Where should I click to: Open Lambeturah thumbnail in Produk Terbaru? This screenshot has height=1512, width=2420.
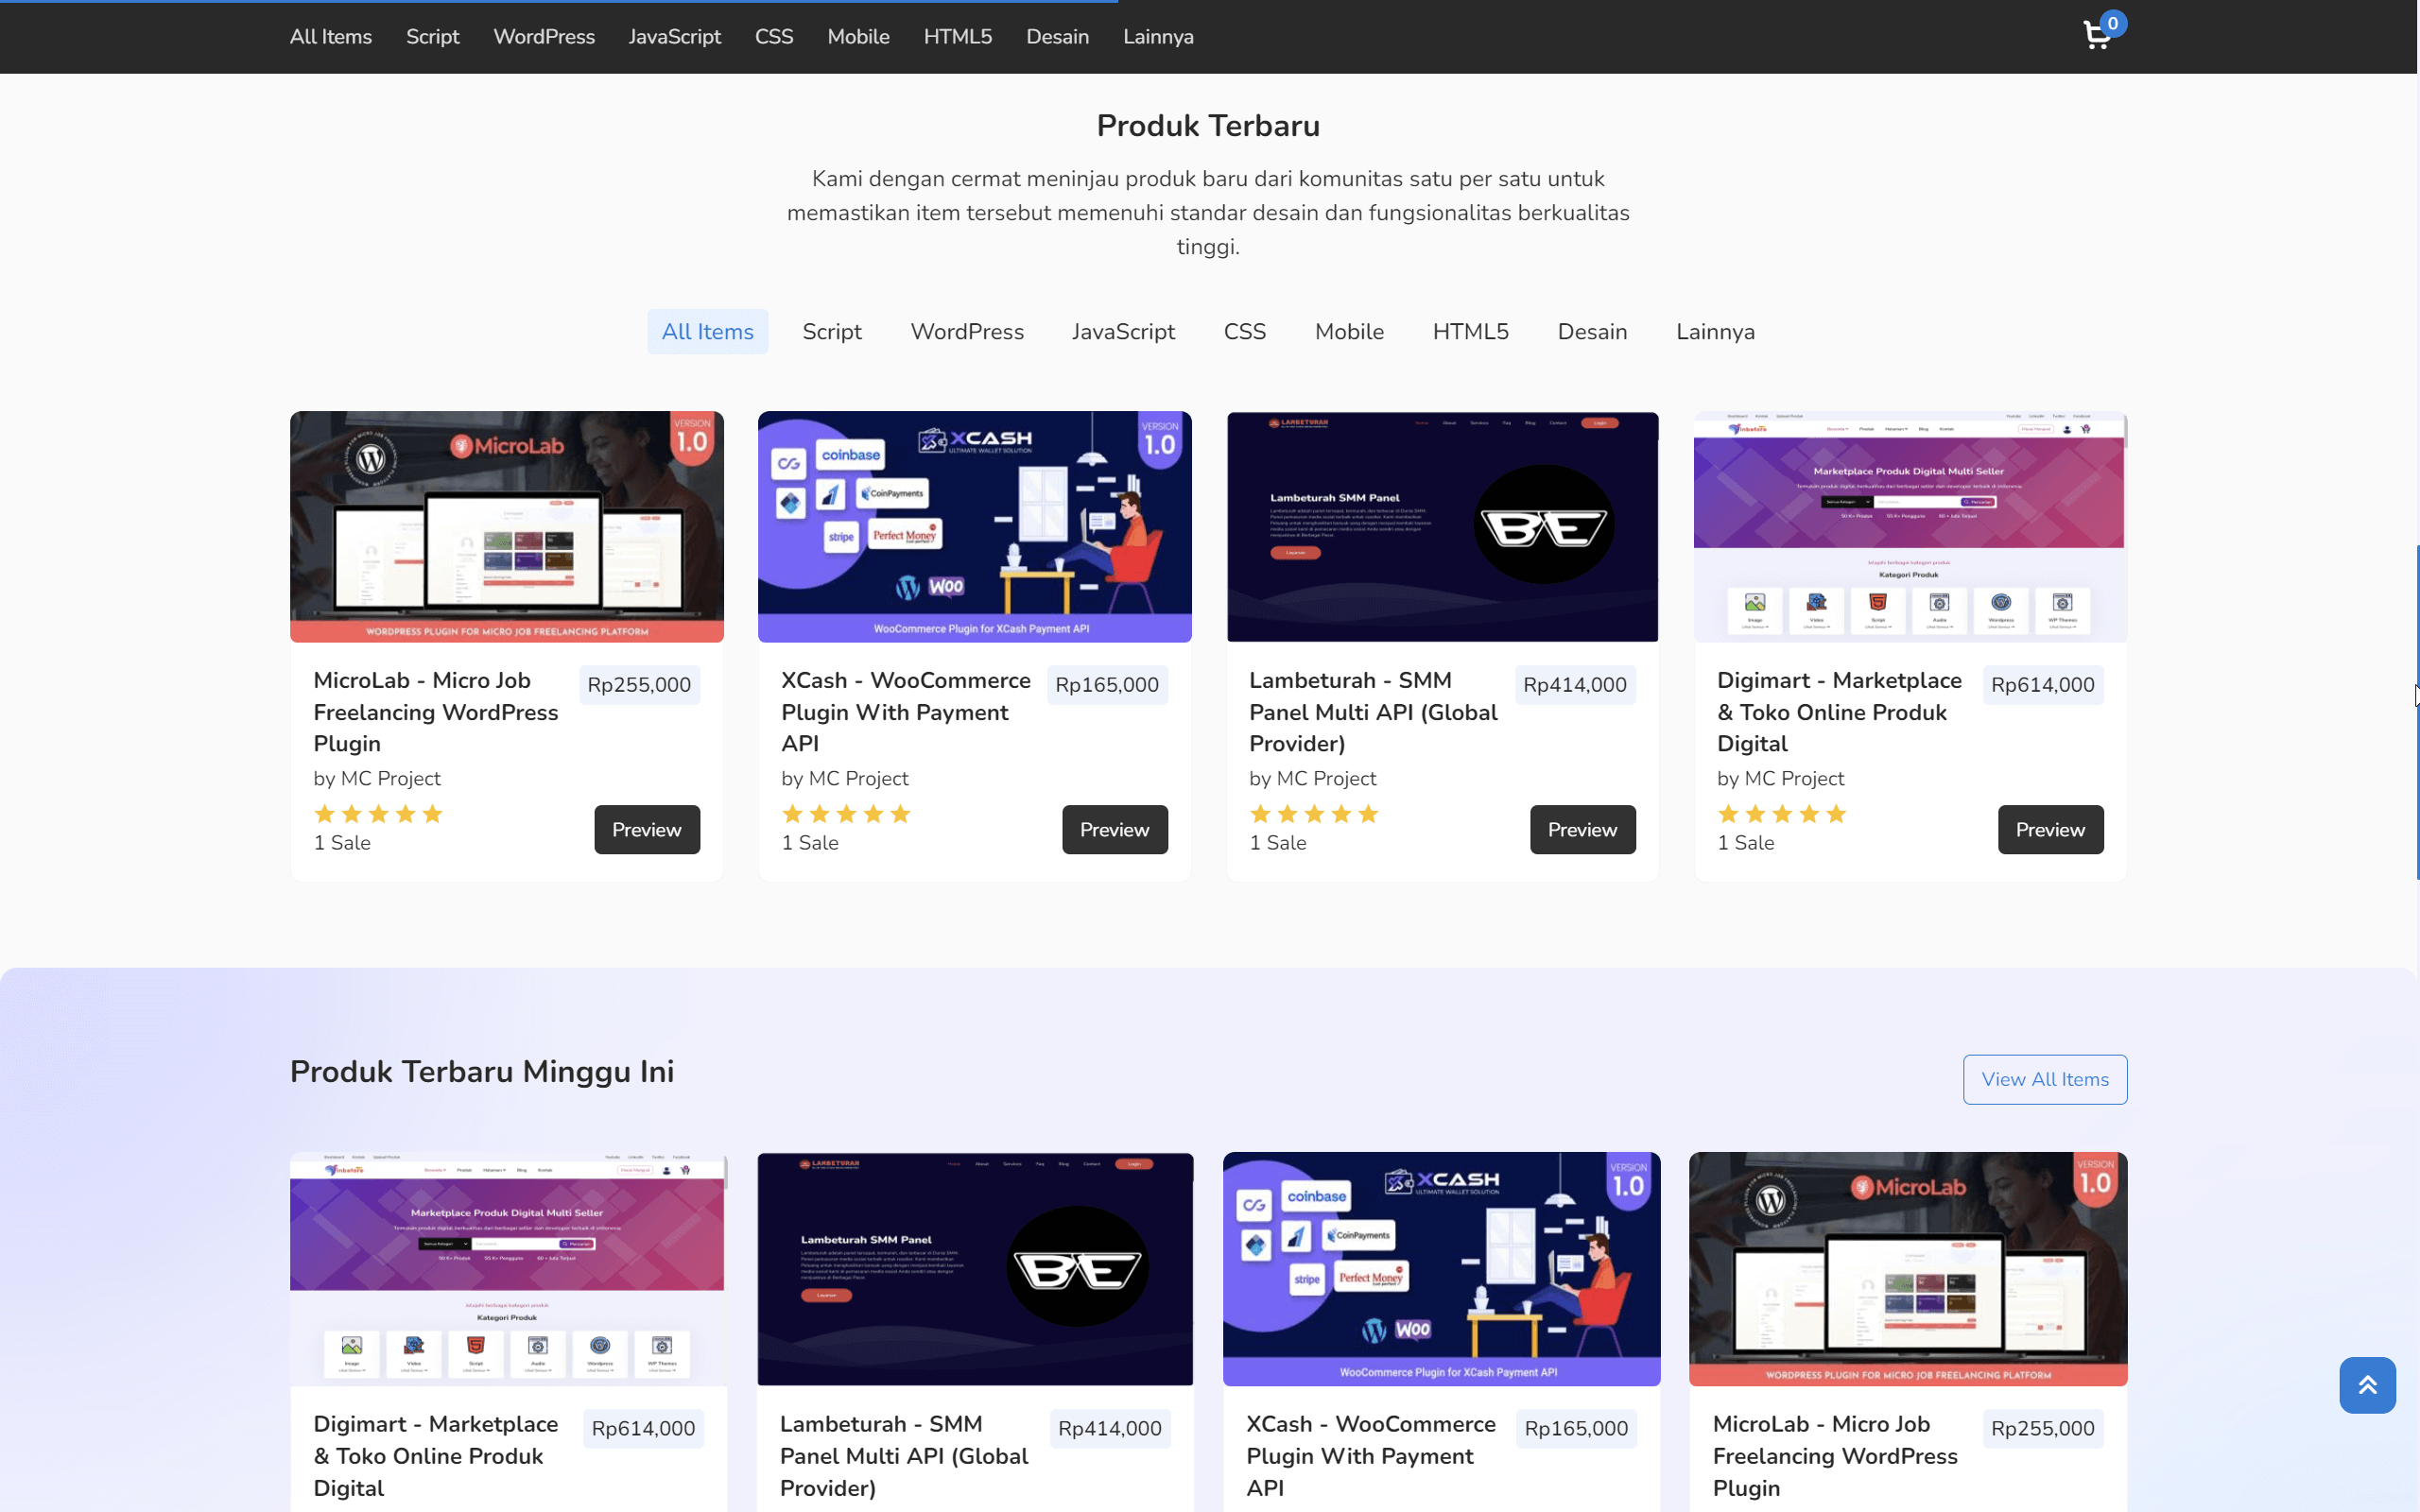click(1443, 526)
